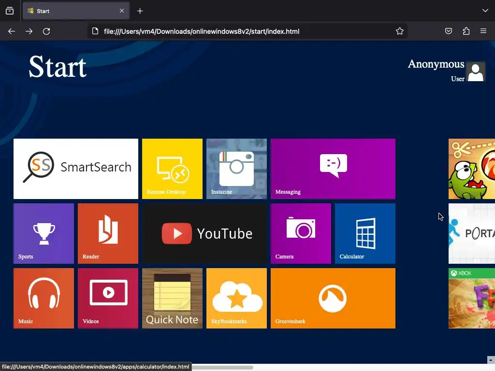495x371 pixels.
Task: Launch the Videos tile
Action: click(x=108, y=299)
